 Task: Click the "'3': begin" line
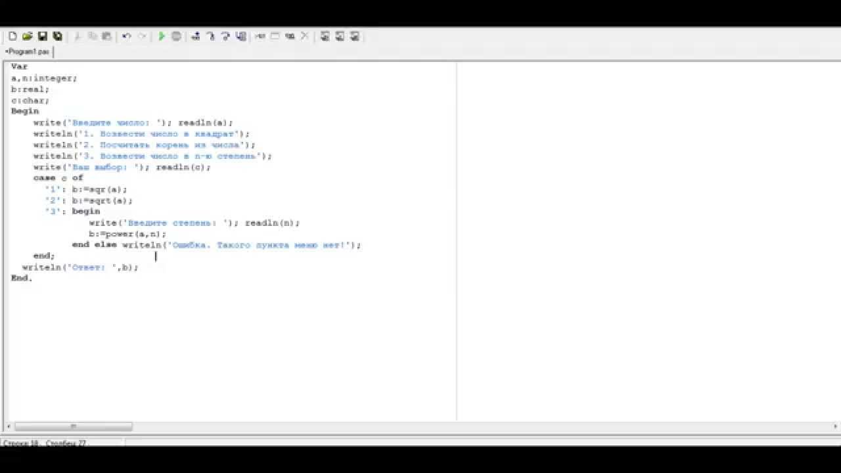[x=72, y=212]
